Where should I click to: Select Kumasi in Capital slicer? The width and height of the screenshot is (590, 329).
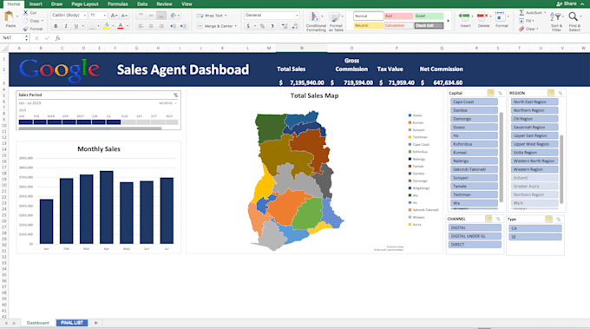474,153
